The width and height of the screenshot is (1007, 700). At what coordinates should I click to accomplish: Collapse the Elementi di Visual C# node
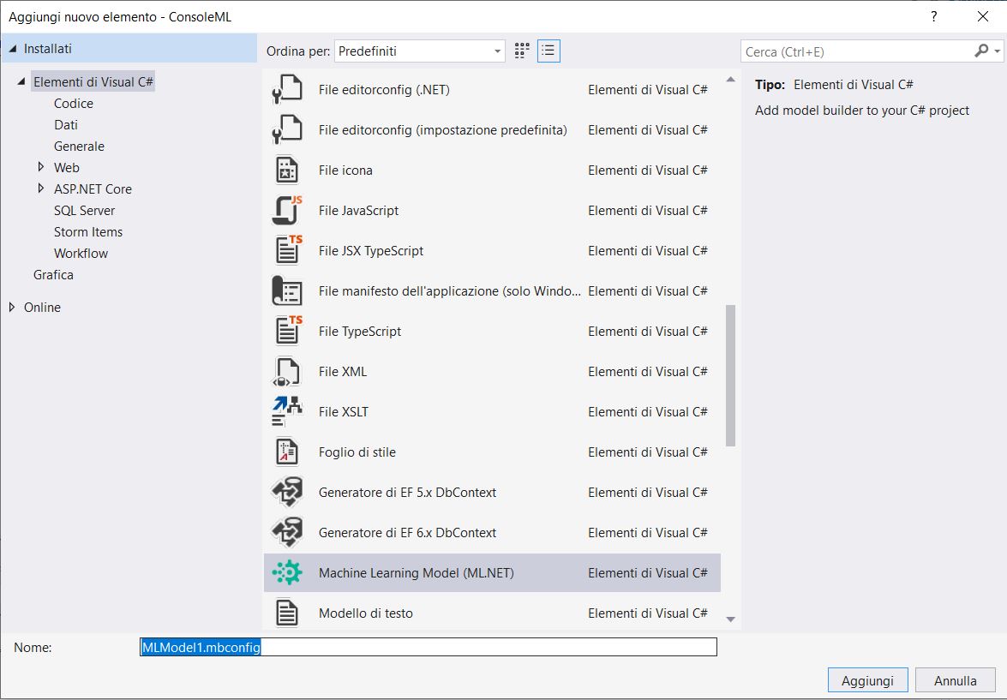coord(21,81)
